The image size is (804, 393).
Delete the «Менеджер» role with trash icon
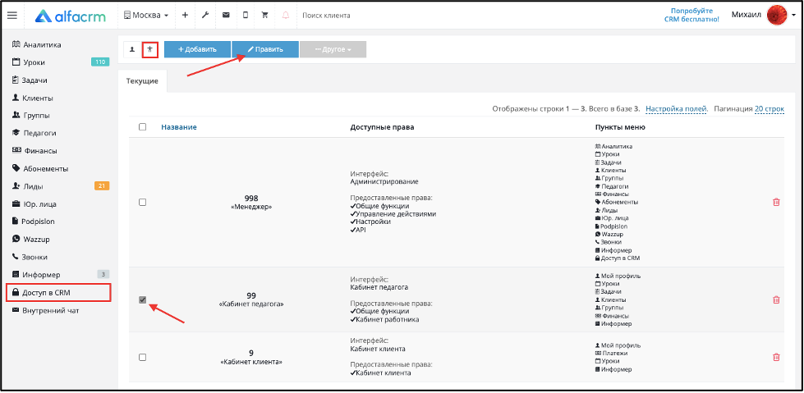click(776, 203)
